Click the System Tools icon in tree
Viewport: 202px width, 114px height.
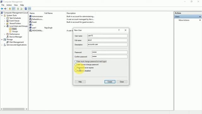5,16
